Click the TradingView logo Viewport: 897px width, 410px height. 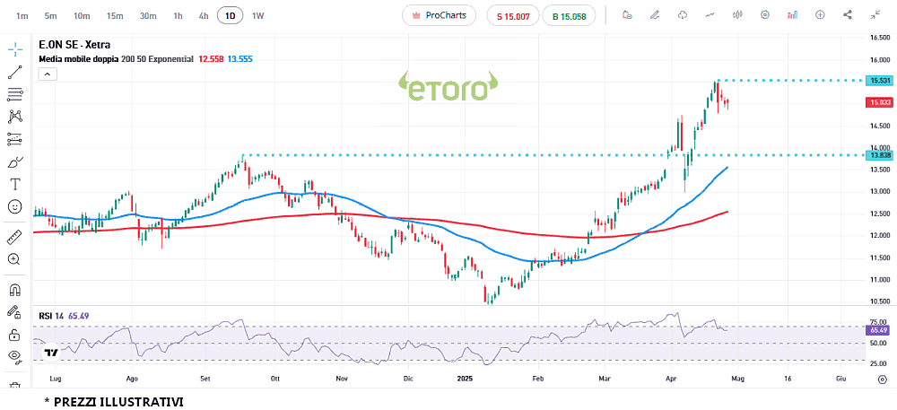point(51,353)
